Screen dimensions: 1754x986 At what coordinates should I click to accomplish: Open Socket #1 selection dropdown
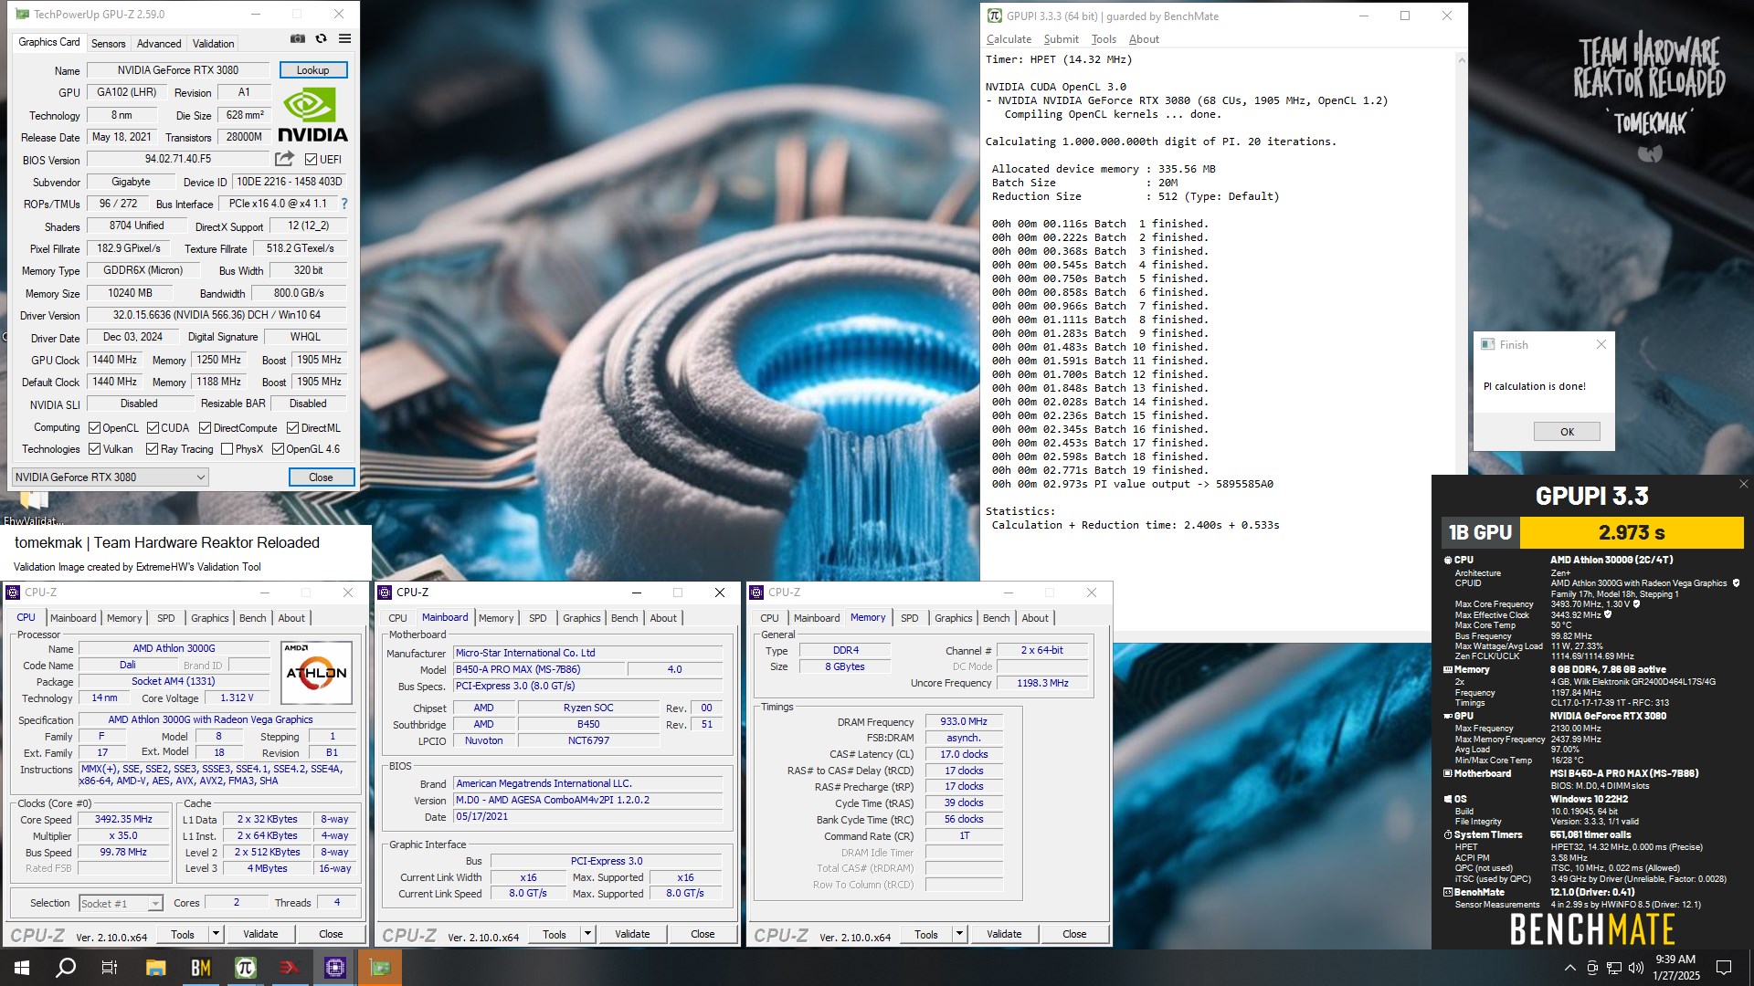[x=121, y=903]
